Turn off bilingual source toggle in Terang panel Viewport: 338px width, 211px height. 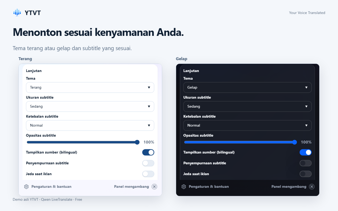148,152
